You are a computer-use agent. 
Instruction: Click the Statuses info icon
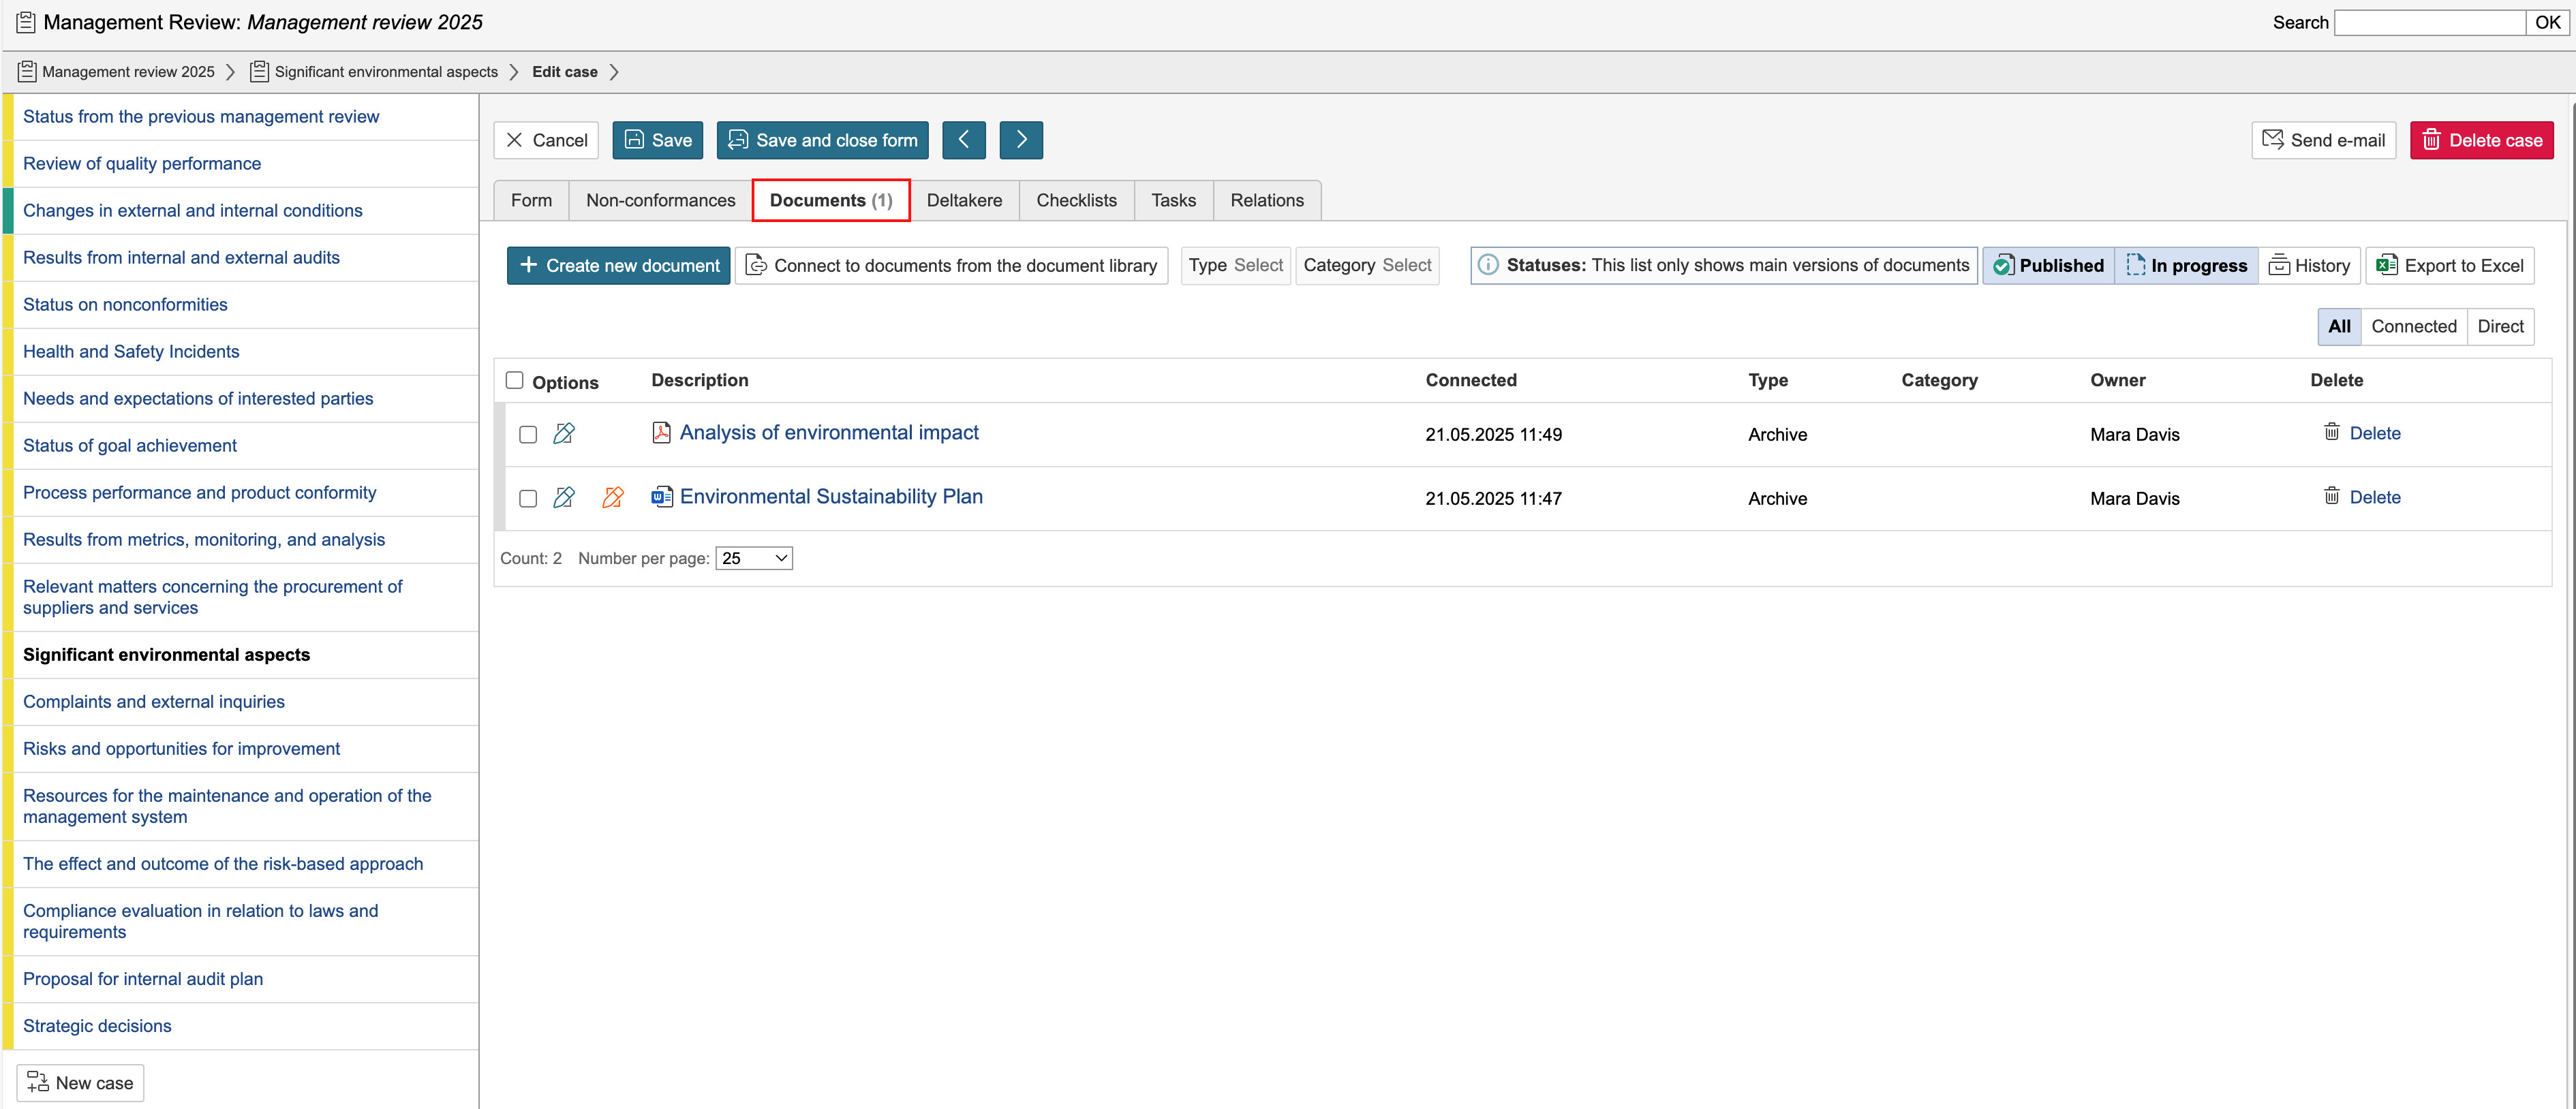coord(1488,265)
